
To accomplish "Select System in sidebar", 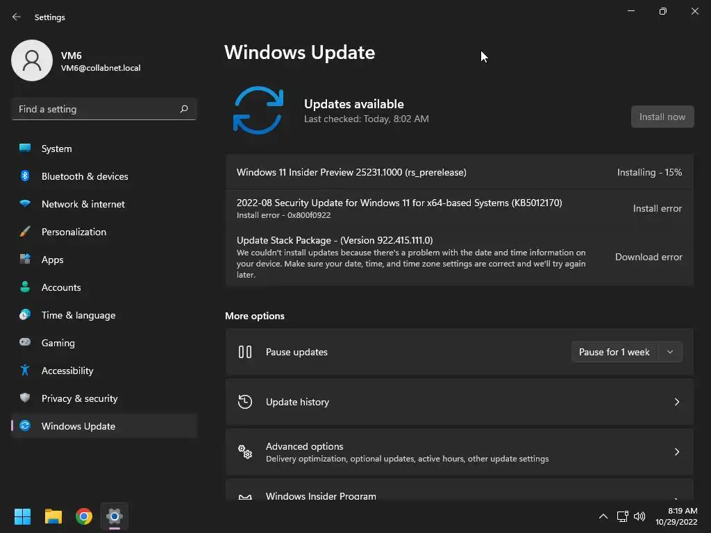I will [x=104, y=149].
